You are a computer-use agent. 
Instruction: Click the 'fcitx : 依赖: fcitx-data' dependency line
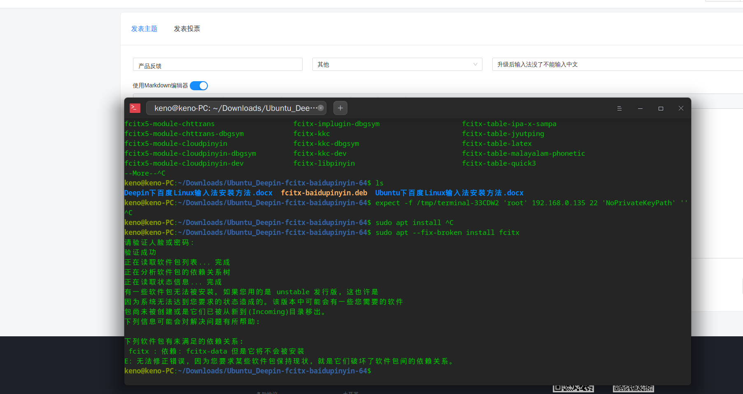point(217,351)
